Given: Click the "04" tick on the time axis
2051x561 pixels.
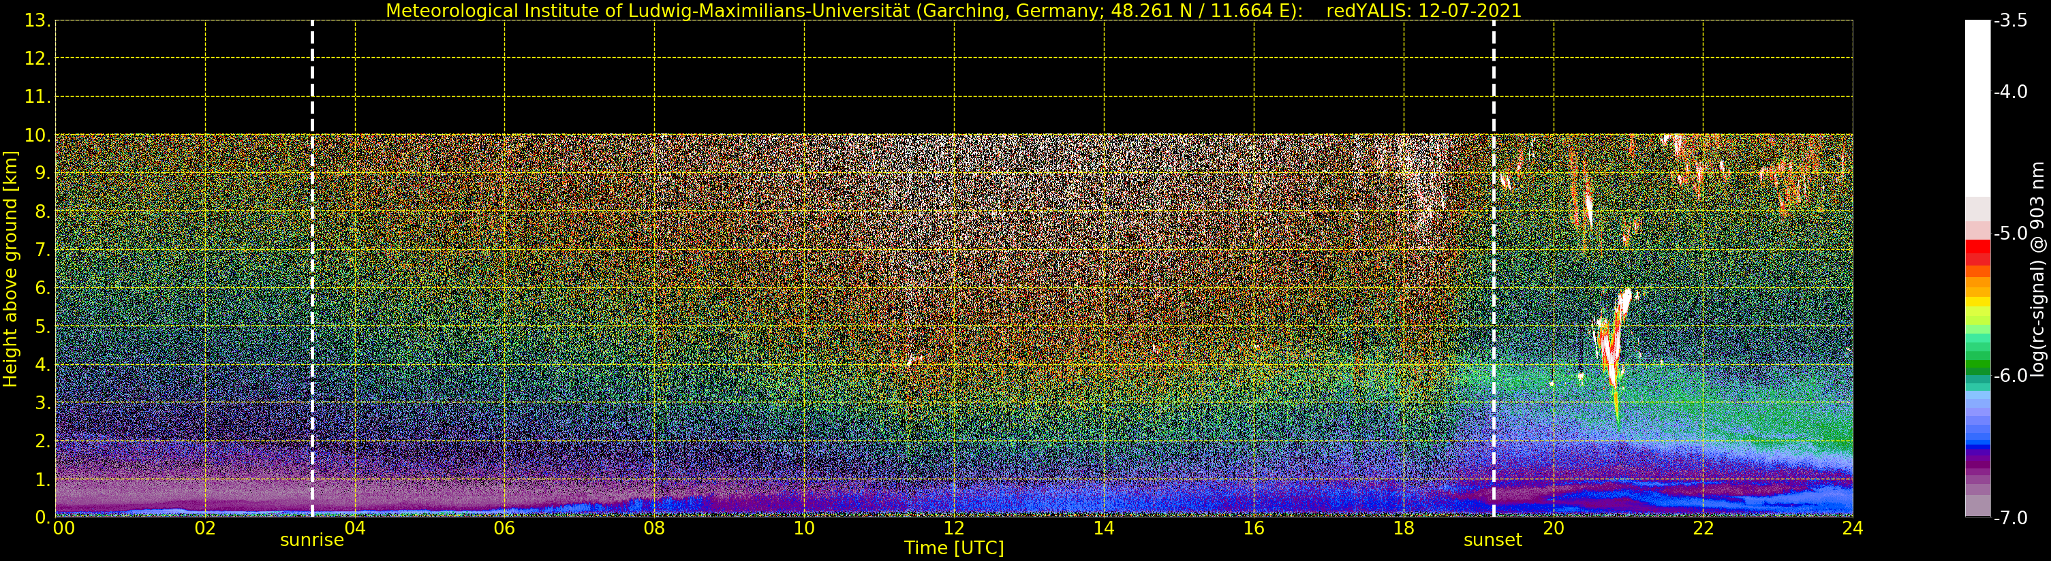Looking at the screenshot, I should point(355,528).
